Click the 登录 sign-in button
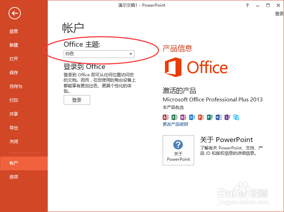 click(77, 100)
